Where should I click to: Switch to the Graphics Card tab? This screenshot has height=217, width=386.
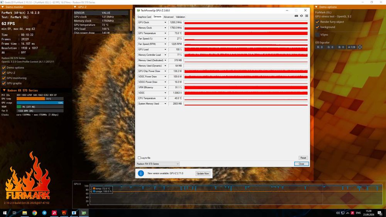(144, 17)
